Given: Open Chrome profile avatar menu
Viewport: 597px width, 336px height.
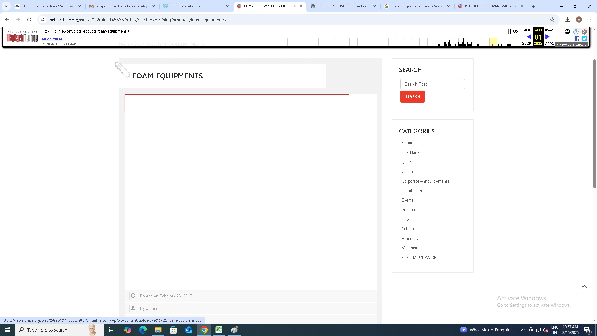Looking at the screenshot, I should click(x=579, y=20).
